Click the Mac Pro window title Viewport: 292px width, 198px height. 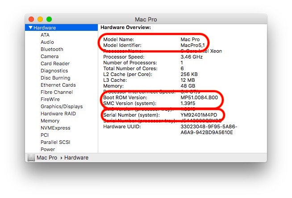pyautogui.click(x=146, y=19)
